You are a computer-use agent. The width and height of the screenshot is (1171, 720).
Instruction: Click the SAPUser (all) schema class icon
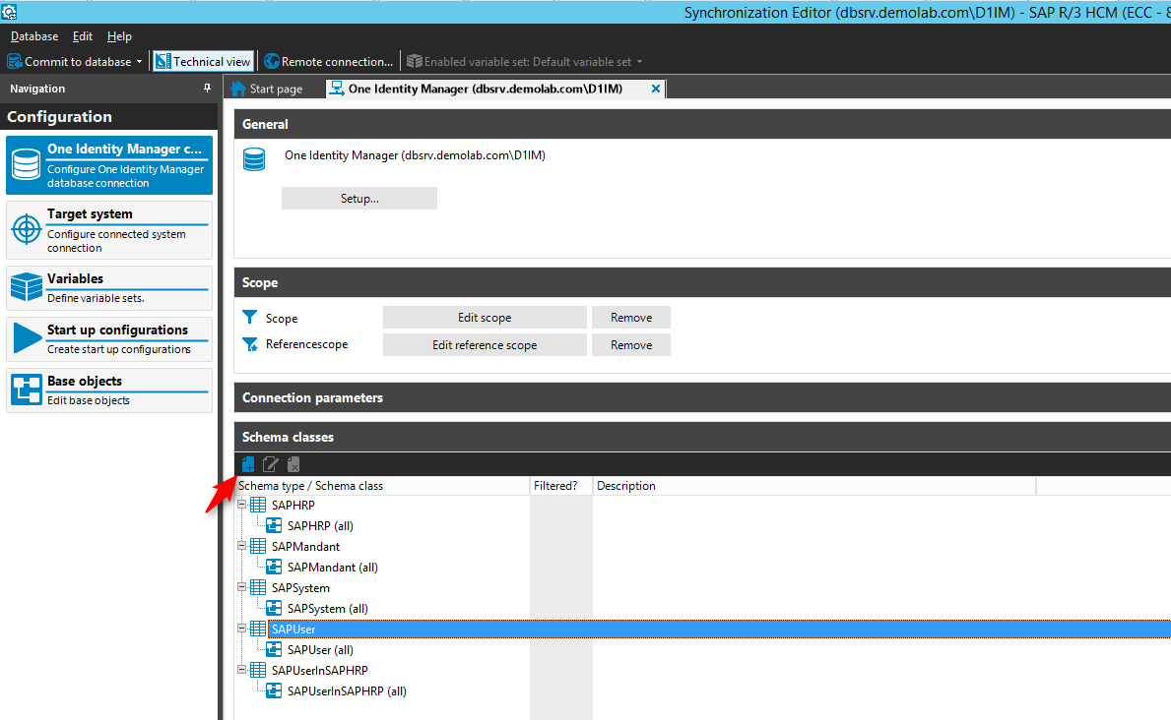click(x=274, y=649)
